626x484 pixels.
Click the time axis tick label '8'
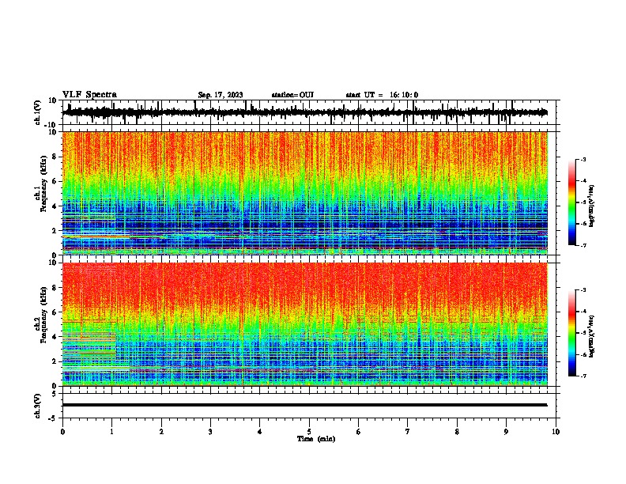457,432
